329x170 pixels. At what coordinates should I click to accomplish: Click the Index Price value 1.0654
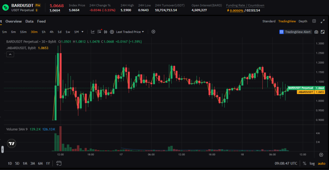click(74, 10)
